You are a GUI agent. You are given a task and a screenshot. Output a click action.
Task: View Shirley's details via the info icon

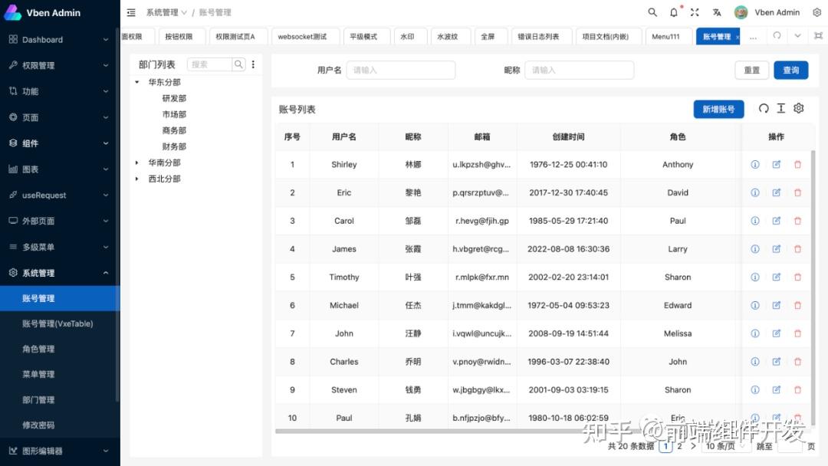(754, 164)
